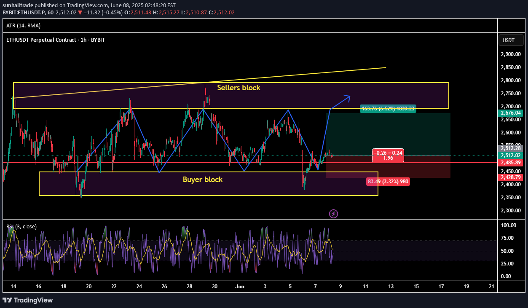Click the TradingView logo at bottom left

click(28, 300)
